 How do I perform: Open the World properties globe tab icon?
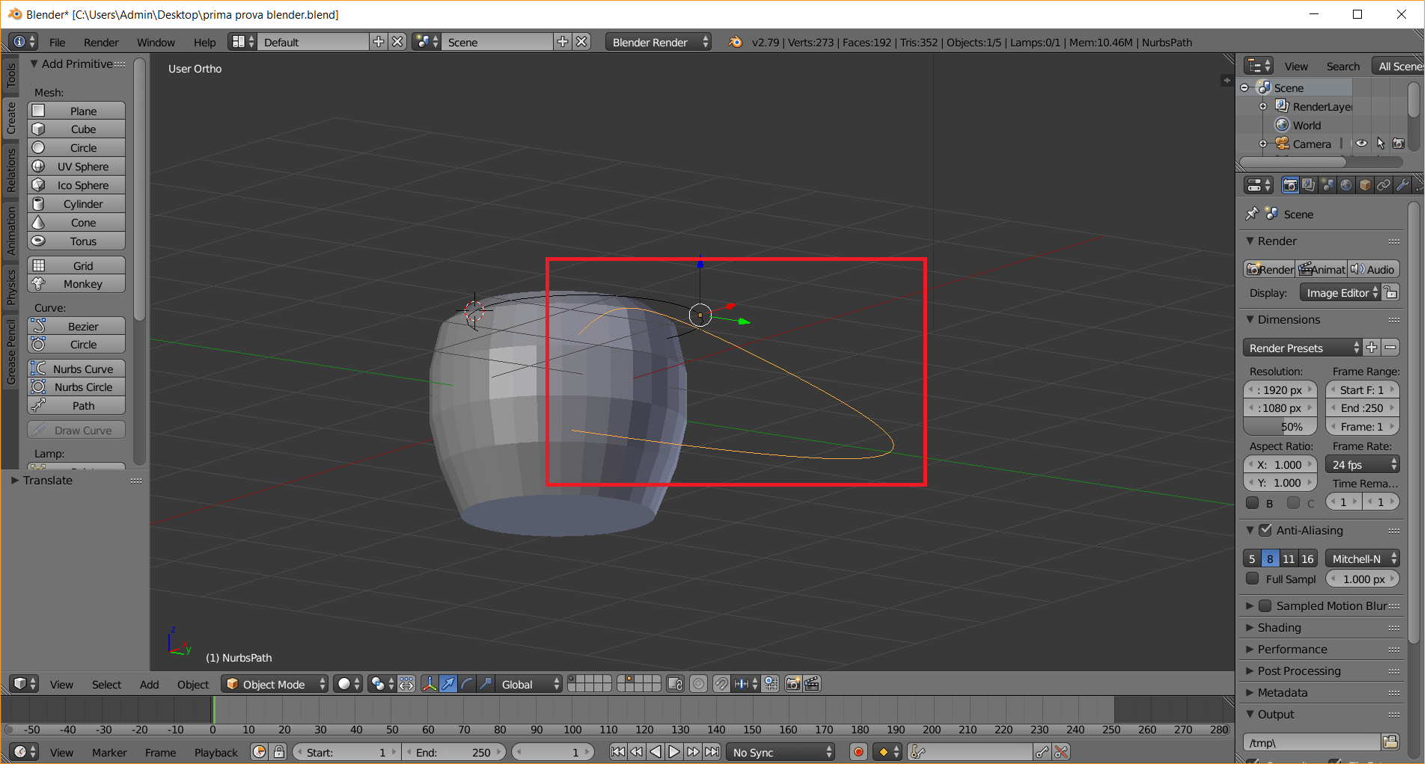(1346, 185)
